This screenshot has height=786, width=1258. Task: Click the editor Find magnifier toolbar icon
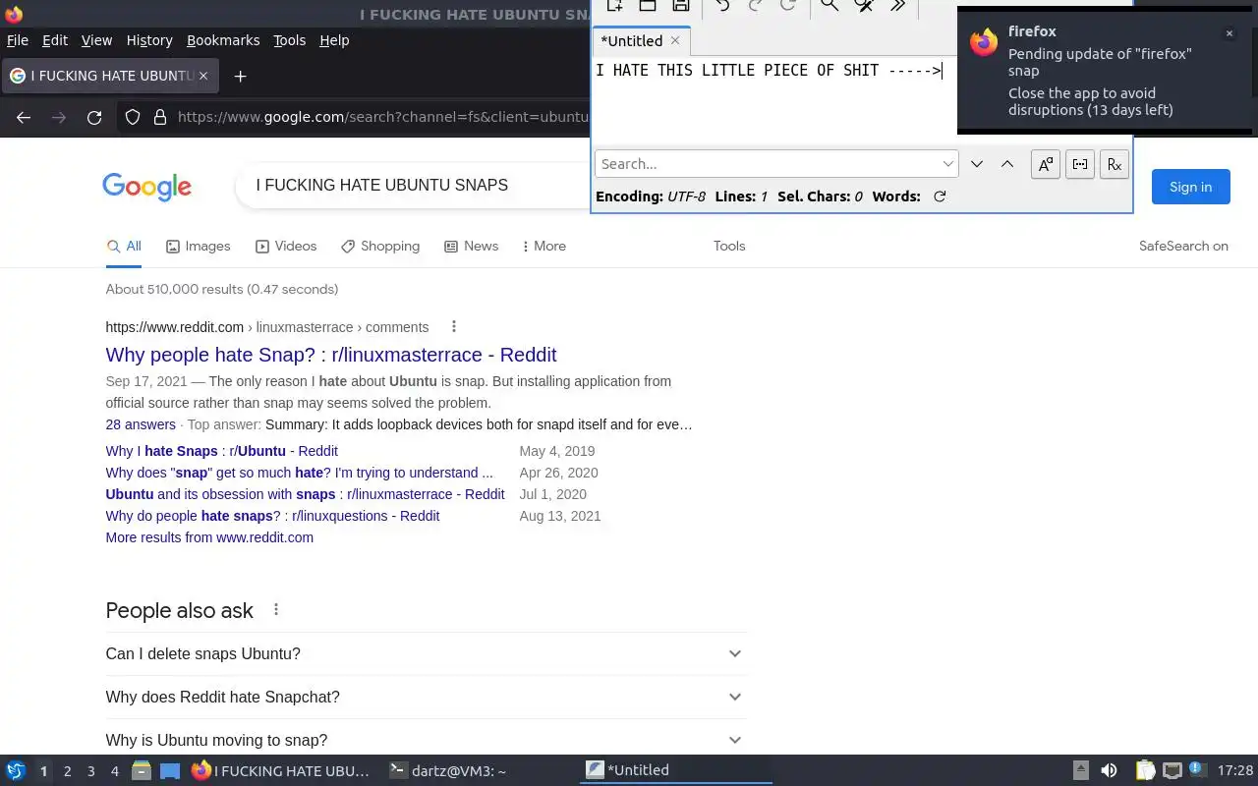[x=829, y=6]
